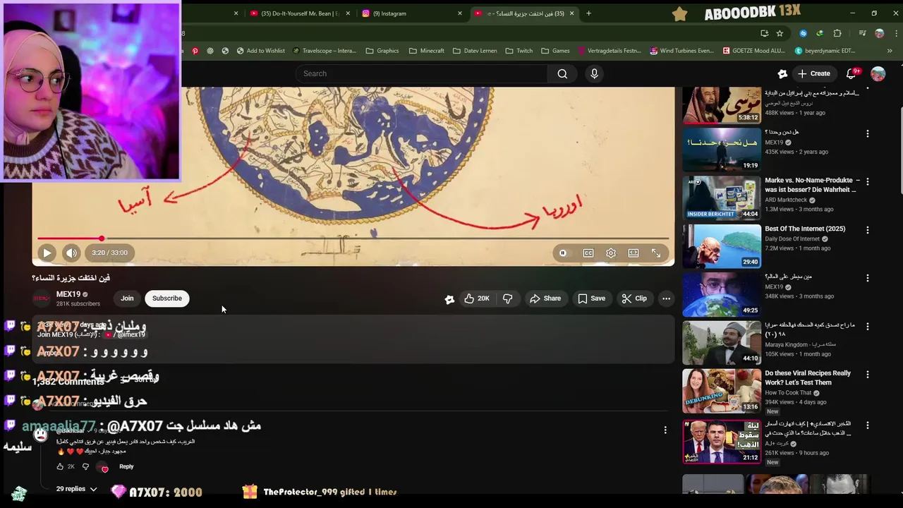This screenshot has height=508, width=903.
Task: Open the browser Extensions puzzle icon
Action: click(x=837, y=33)
